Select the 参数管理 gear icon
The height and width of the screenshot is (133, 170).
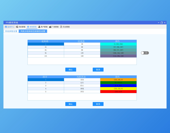click(28, 27)
